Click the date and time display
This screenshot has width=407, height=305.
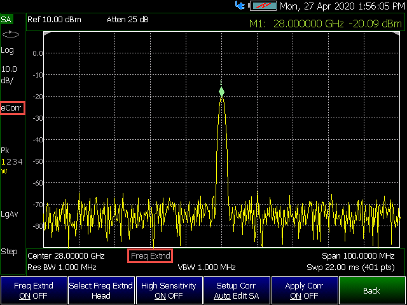tap(342, 6)
